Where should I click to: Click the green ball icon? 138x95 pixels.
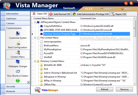[18, 81]
